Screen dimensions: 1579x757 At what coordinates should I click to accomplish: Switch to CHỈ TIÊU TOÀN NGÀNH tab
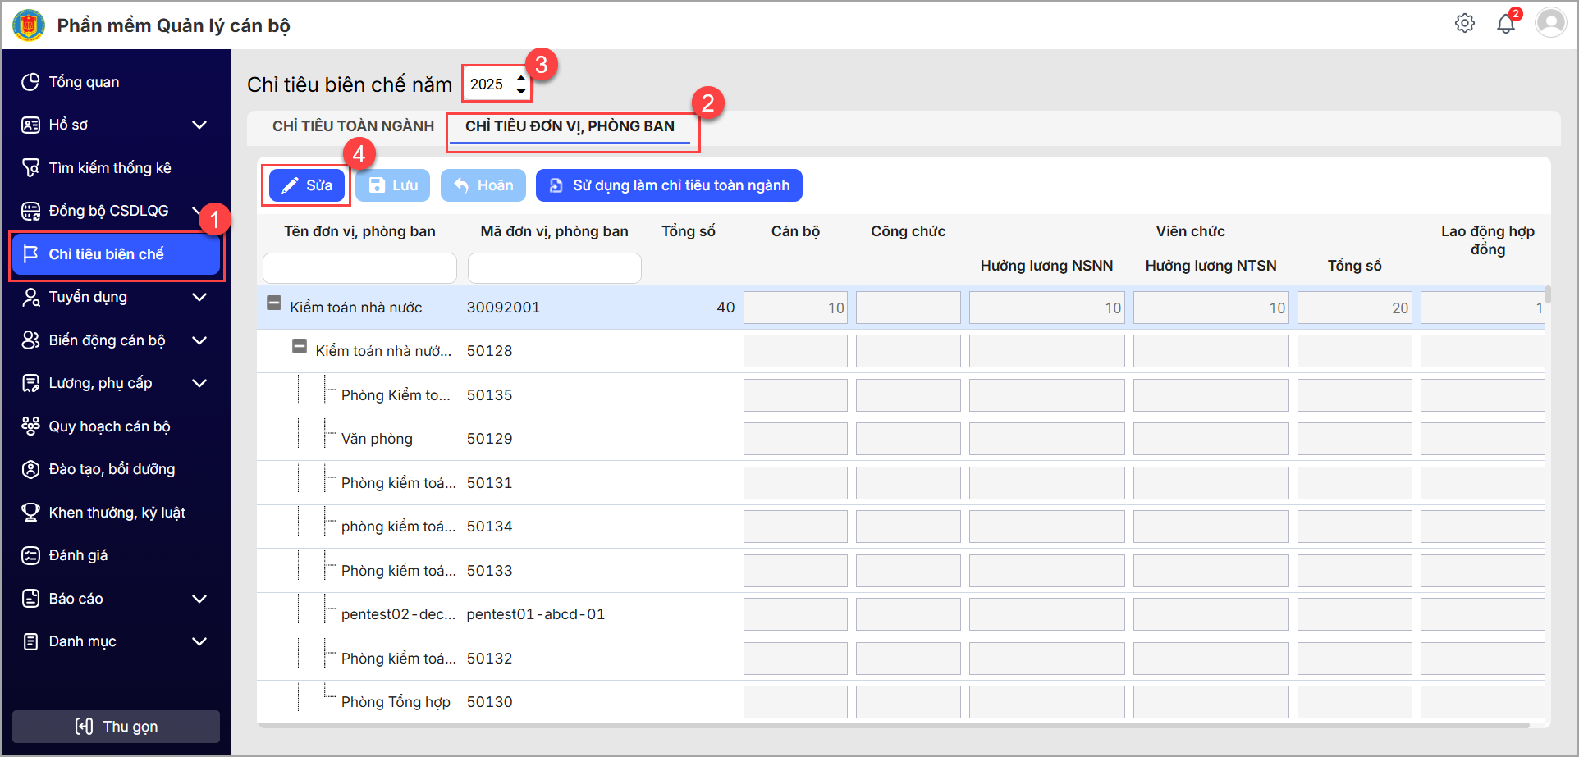(x=353, y=126)
